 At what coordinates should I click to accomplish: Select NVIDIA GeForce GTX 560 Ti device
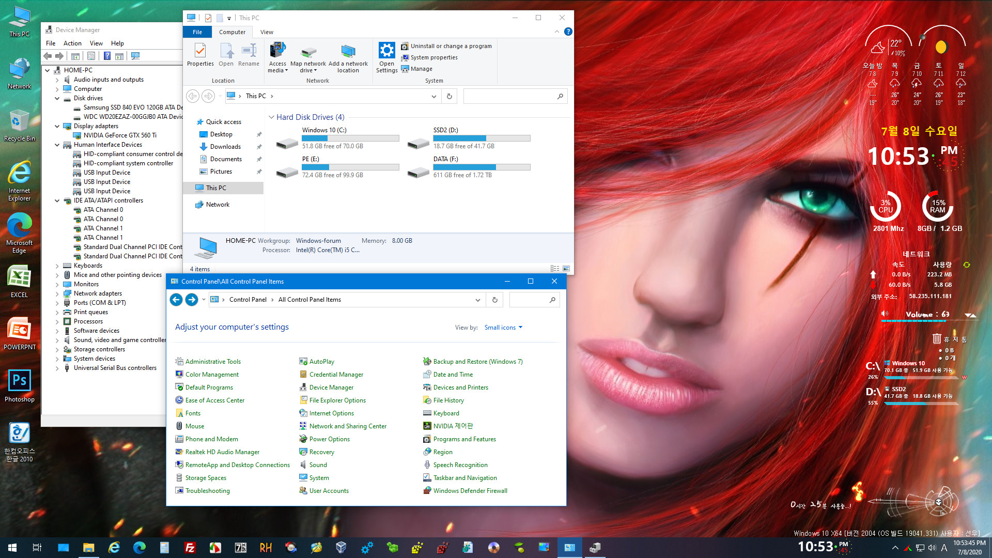[120, 135]
